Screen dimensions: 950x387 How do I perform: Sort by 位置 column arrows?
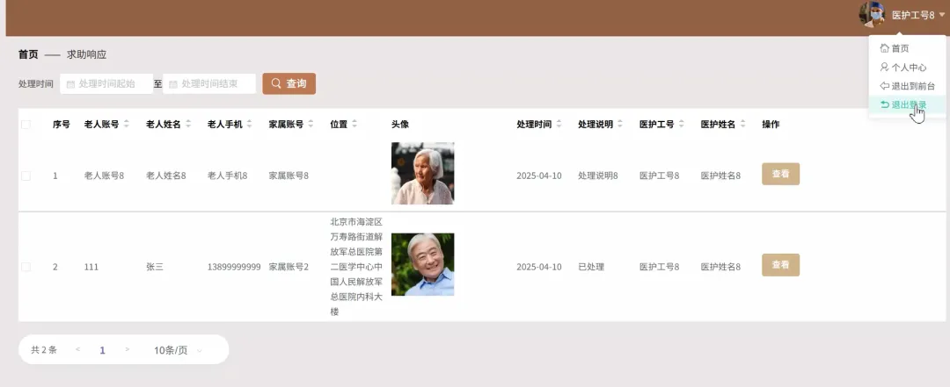click(x=354, y=124)
